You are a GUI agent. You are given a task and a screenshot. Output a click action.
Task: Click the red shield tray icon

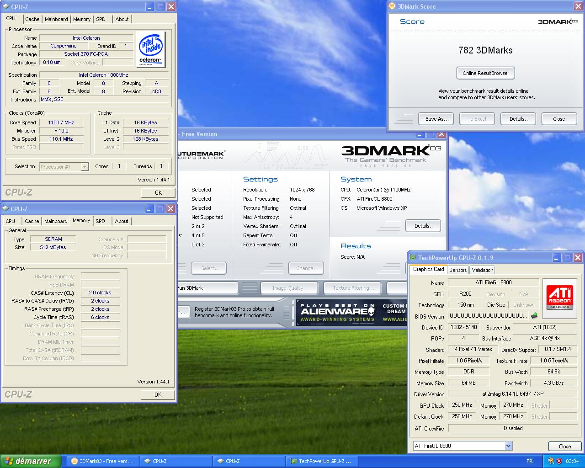pos(559,461)
